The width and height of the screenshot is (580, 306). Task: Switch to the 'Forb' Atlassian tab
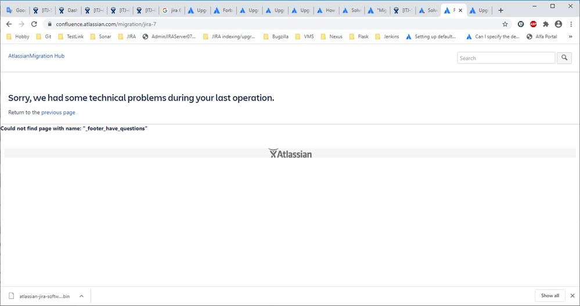[x=224, y=10]
